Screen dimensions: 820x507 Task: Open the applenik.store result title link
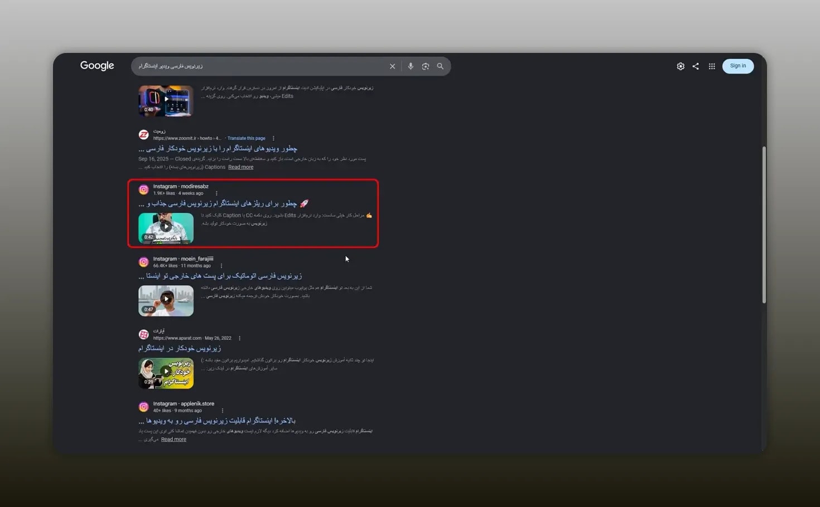[217, 421]
